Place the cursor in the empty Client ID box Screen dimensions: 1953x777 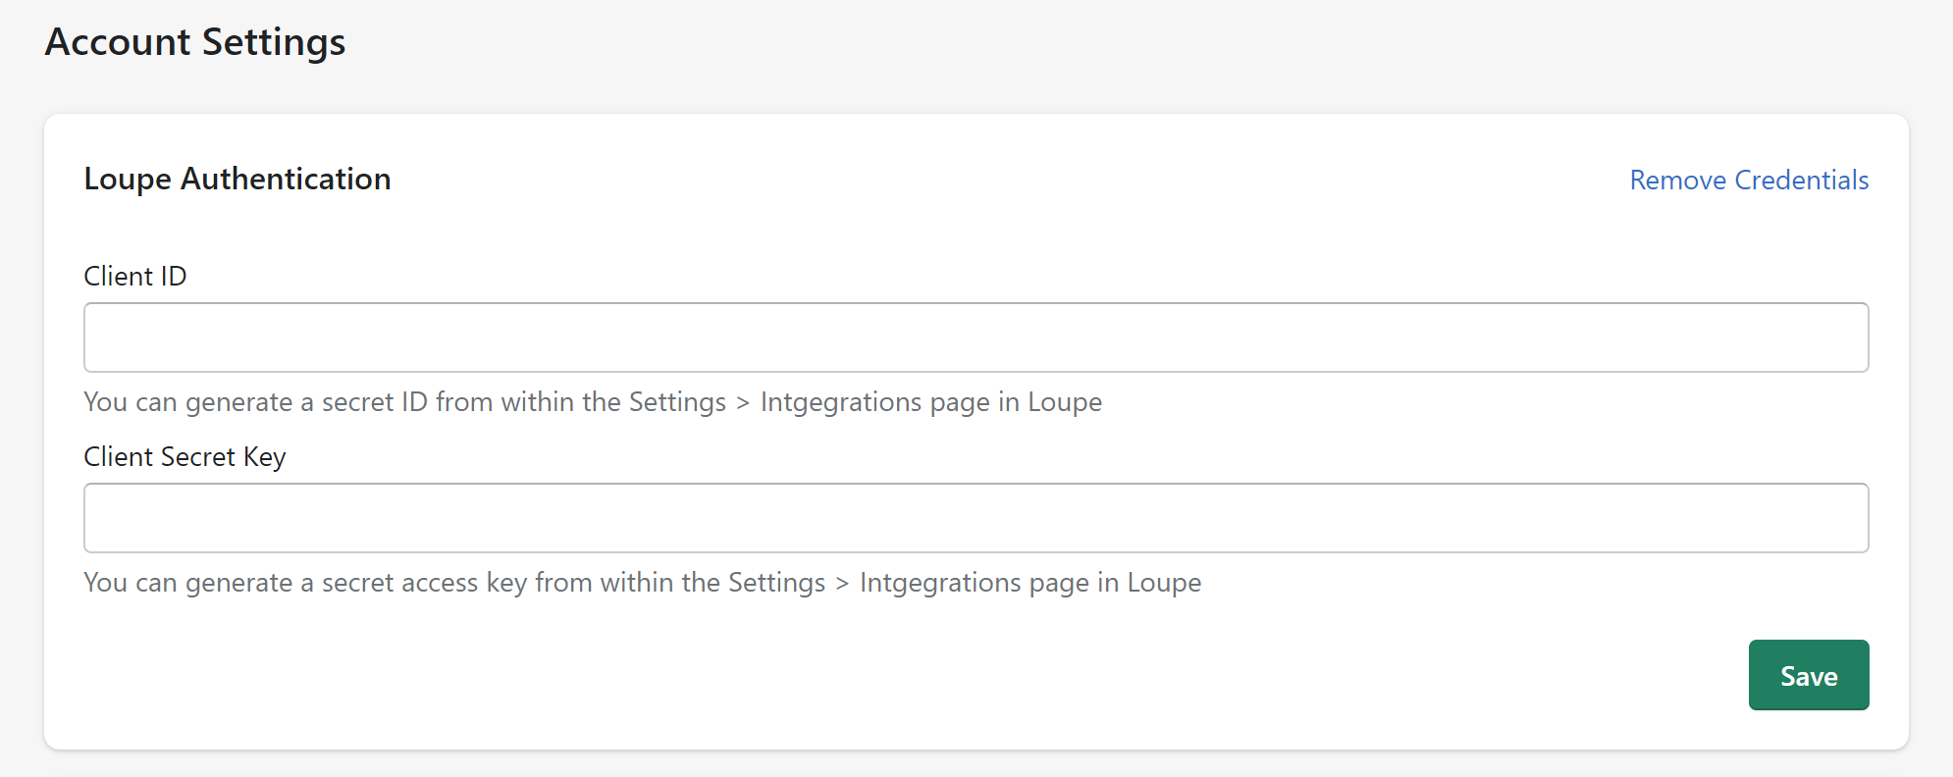(x=976, y=337)
